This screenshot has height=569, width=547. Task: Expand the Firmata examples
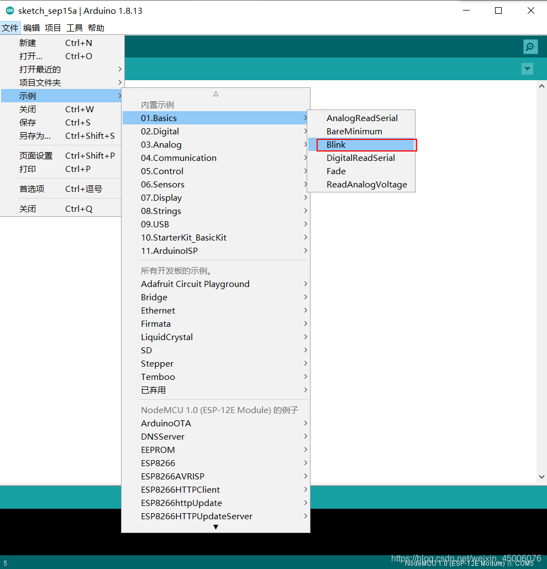(215, 323)
